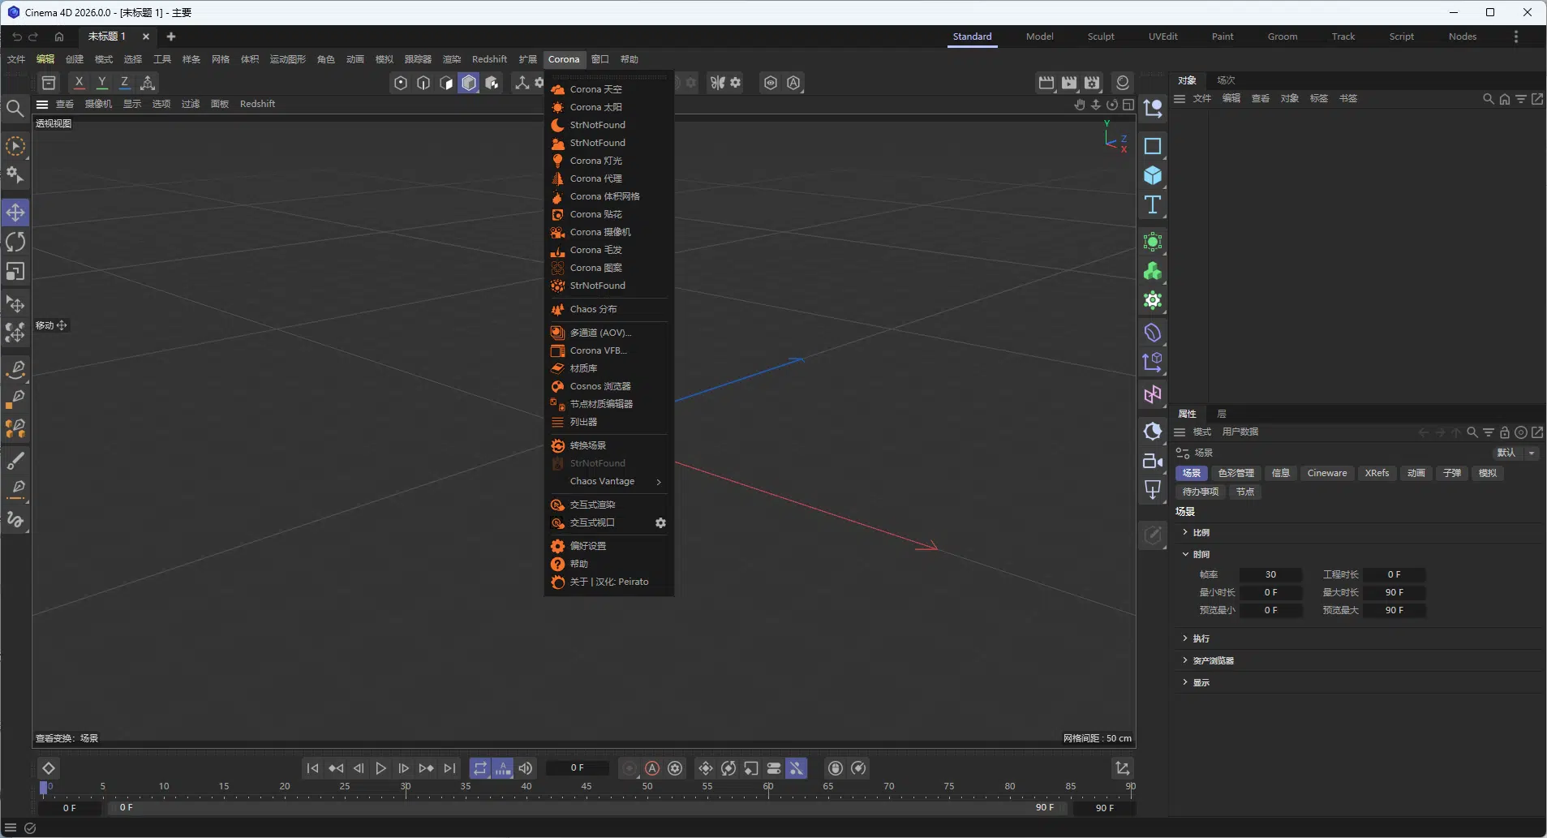Select the Move tool in left toolbar
1547x838 pixels.
[x=15, y=213]
